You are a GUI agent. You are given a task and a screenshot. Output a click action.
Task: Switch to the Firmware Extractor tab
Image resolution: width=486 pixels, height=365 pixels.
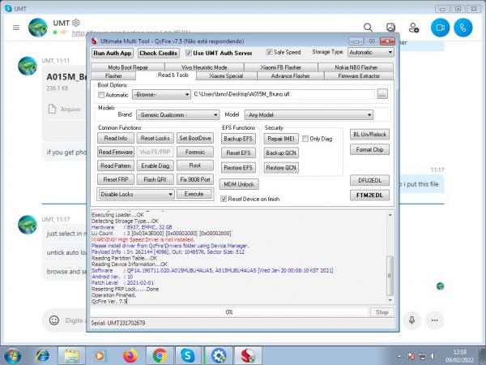359,76
